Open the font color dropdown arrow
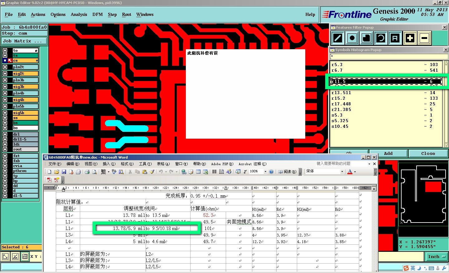Screen dimensions: 449x273 (355, 172)
